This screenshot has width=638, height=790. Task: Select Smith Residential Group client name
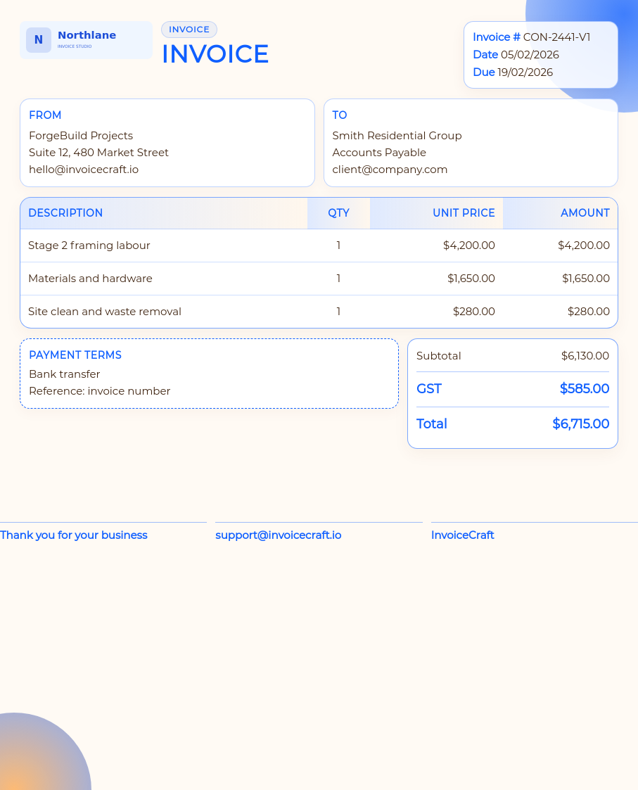tap(397, 136)
